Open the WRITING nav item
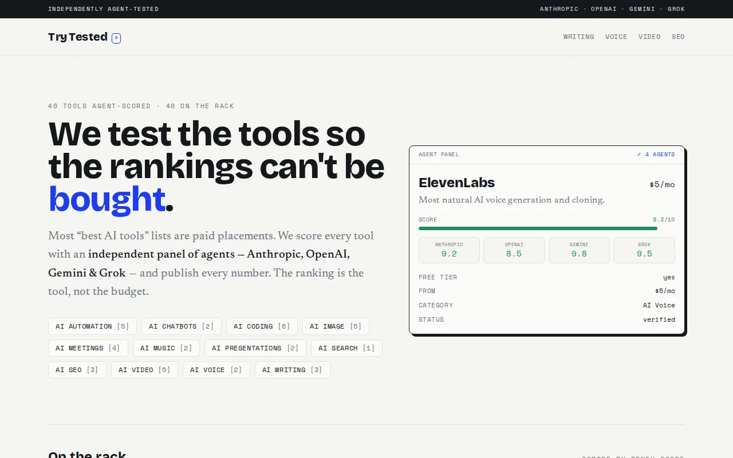The height and width of the screenshot is (458, 733). (x=578, y=37)
